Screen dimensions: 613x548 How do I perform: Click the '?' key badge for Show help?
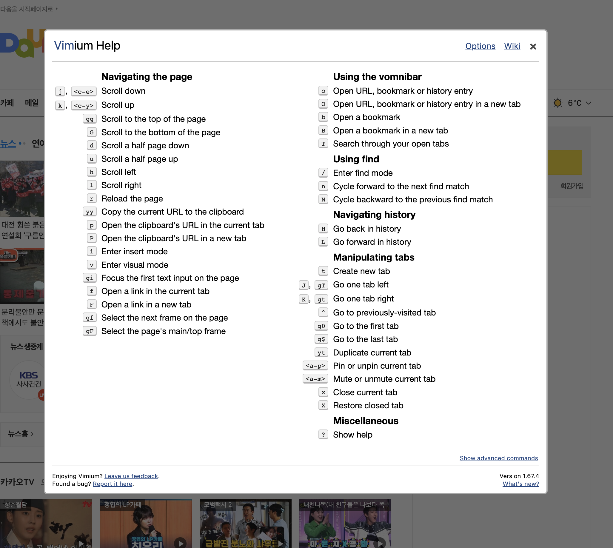tap(323, 435)
